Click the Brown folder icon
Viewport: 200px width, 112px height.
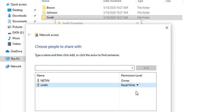[x=44, y=7]
